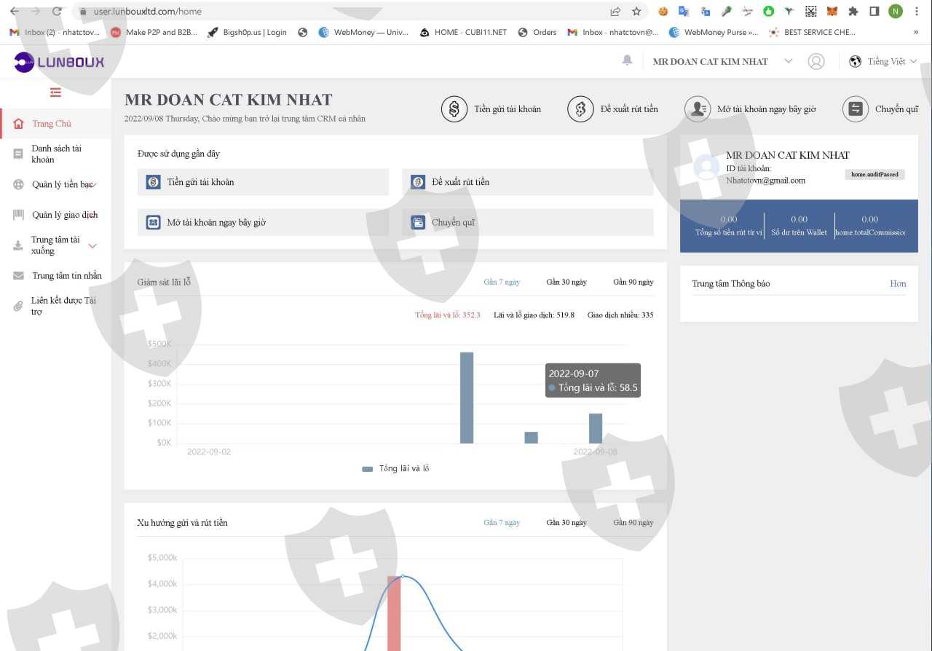Viewport: 932px width, 651px height.
Task: Click the globe language icon
Action: point(856,62)
